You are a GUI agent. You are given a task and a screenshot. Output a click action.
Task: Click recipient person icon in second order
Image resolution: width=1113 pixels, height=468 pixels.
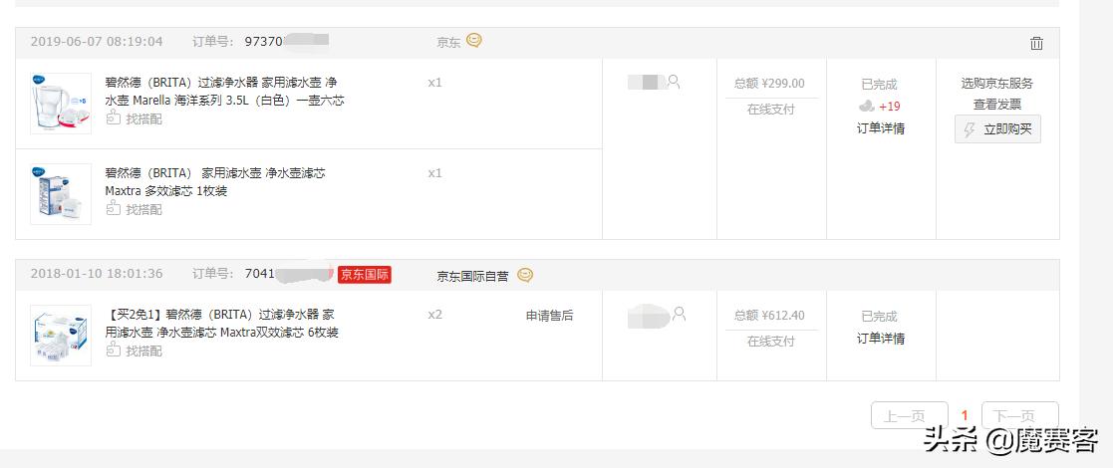pos(680,314)
